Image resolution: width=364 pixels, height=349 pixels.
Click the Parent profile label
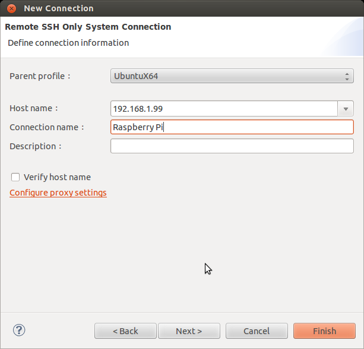point(40,76)
